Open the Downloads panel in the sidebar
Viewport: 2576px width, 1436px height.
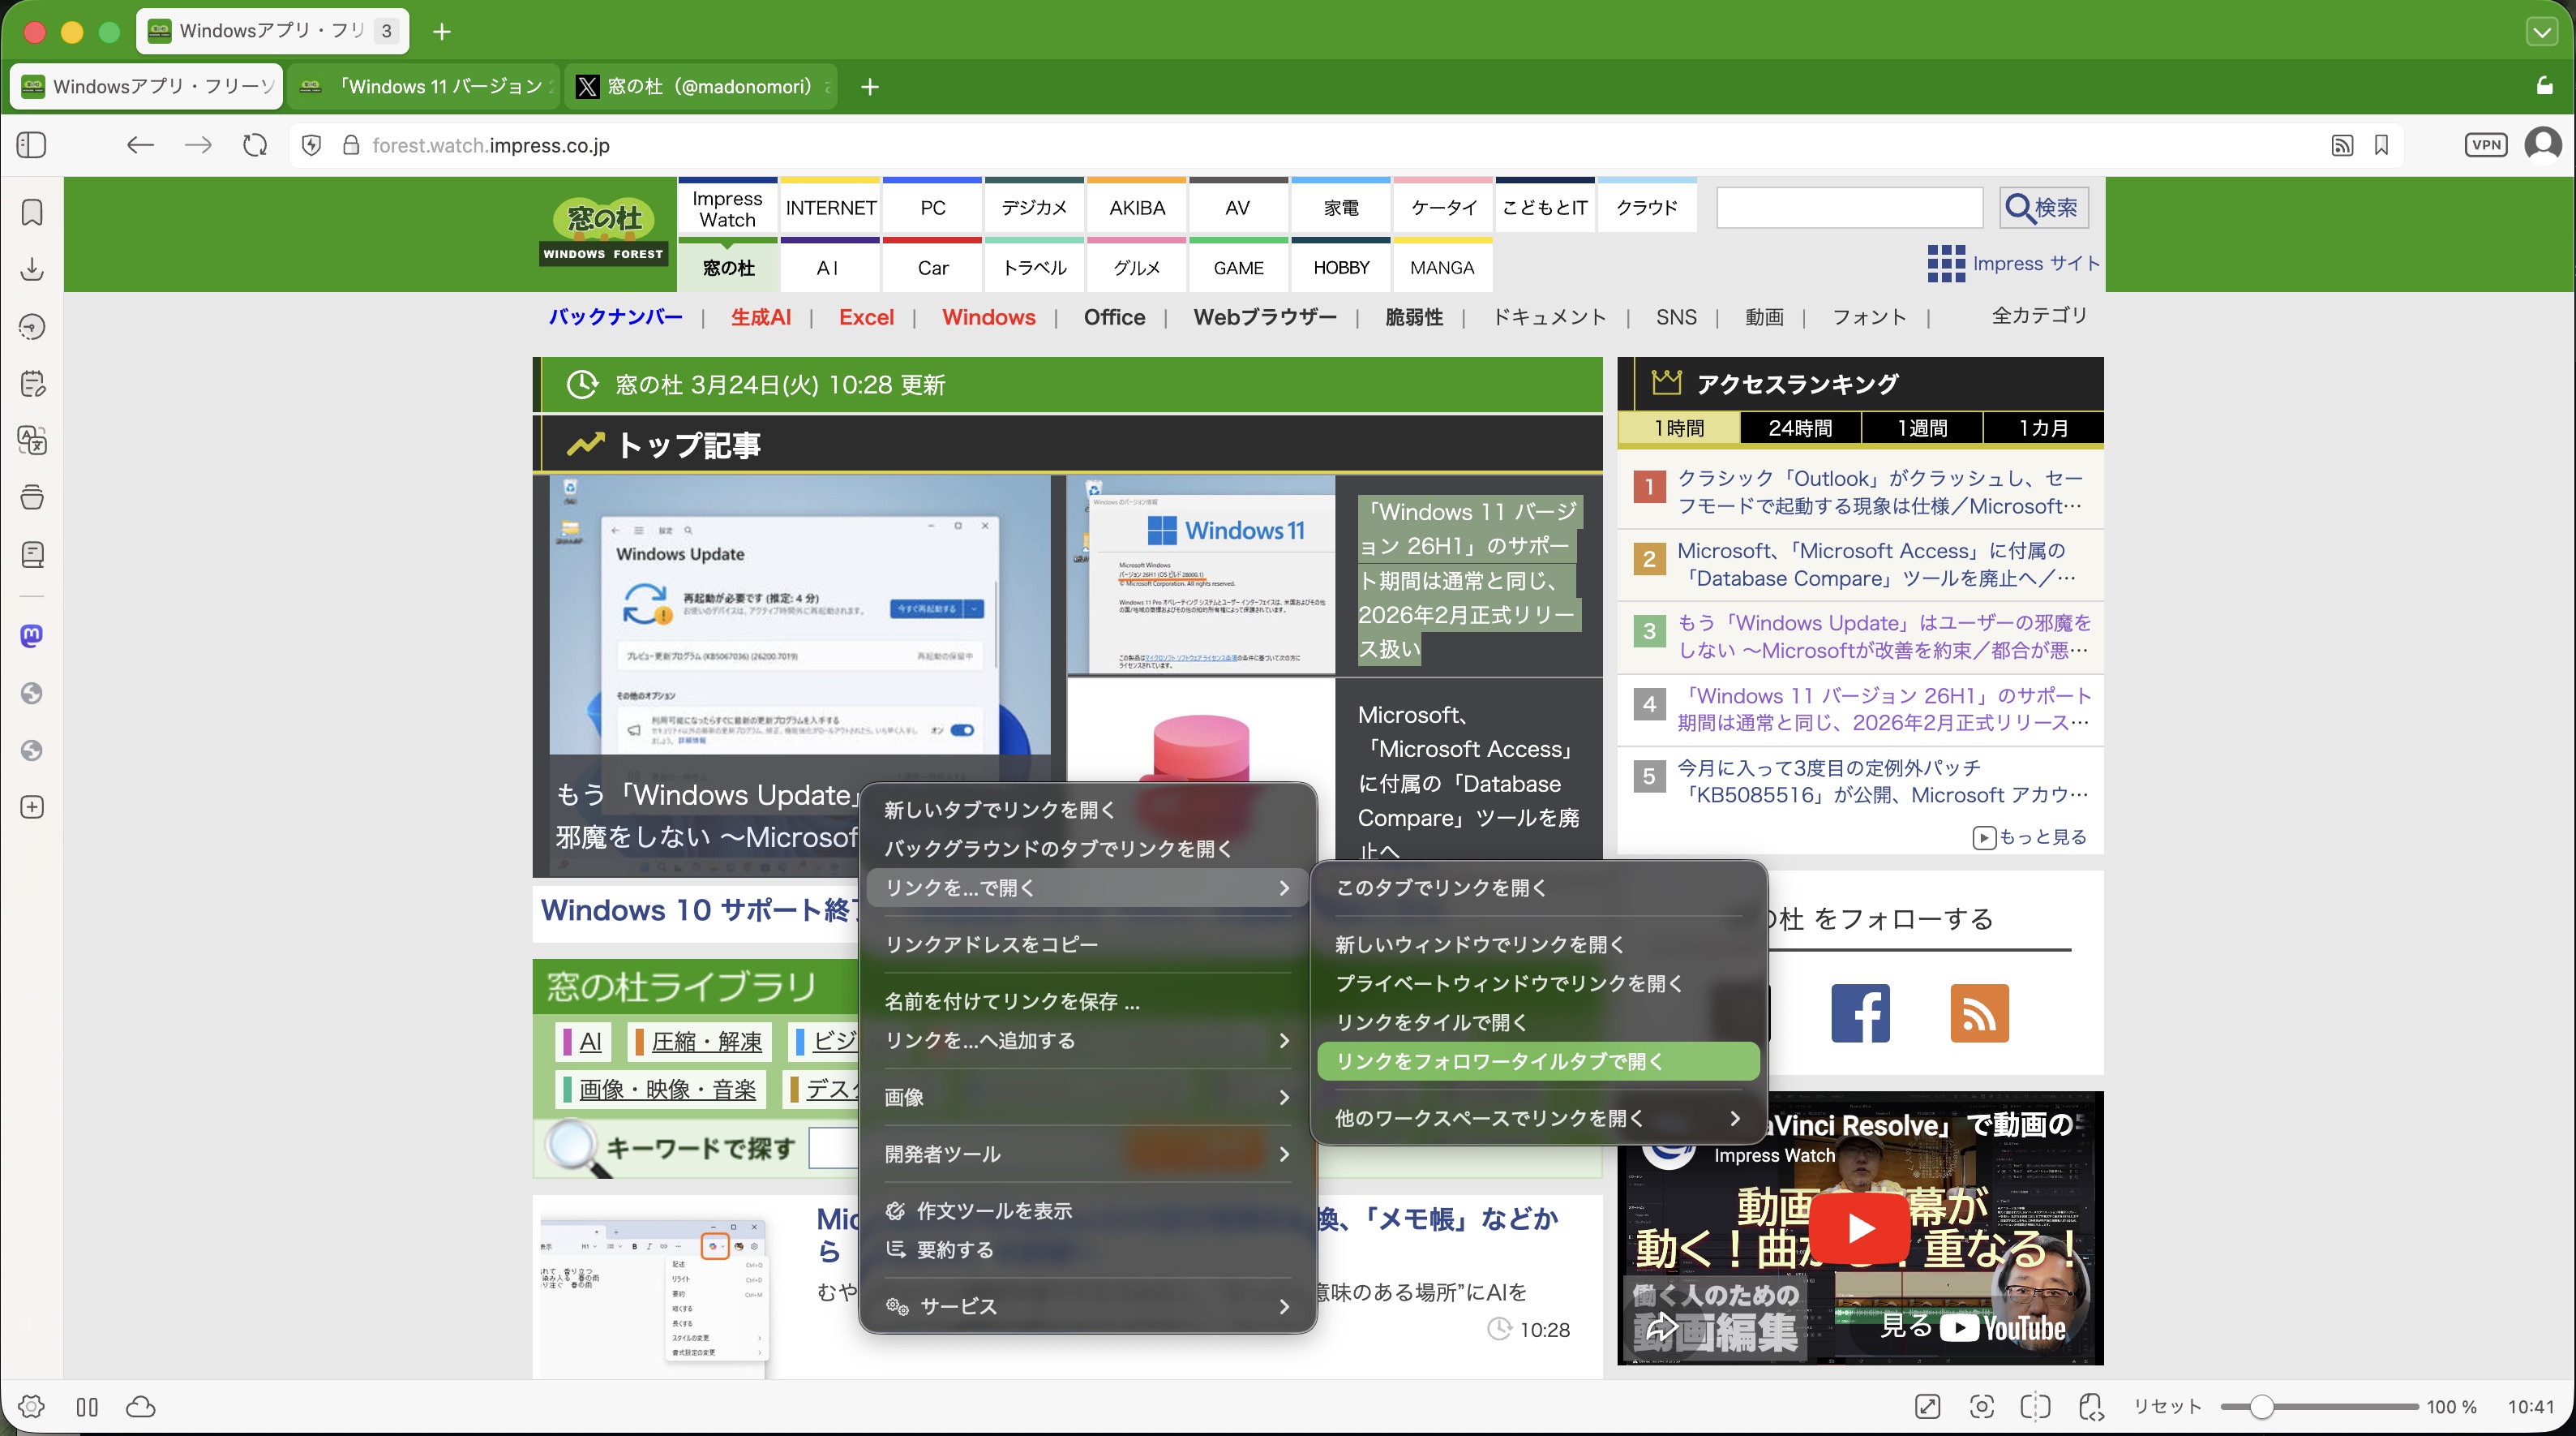(x=32, y=269)
